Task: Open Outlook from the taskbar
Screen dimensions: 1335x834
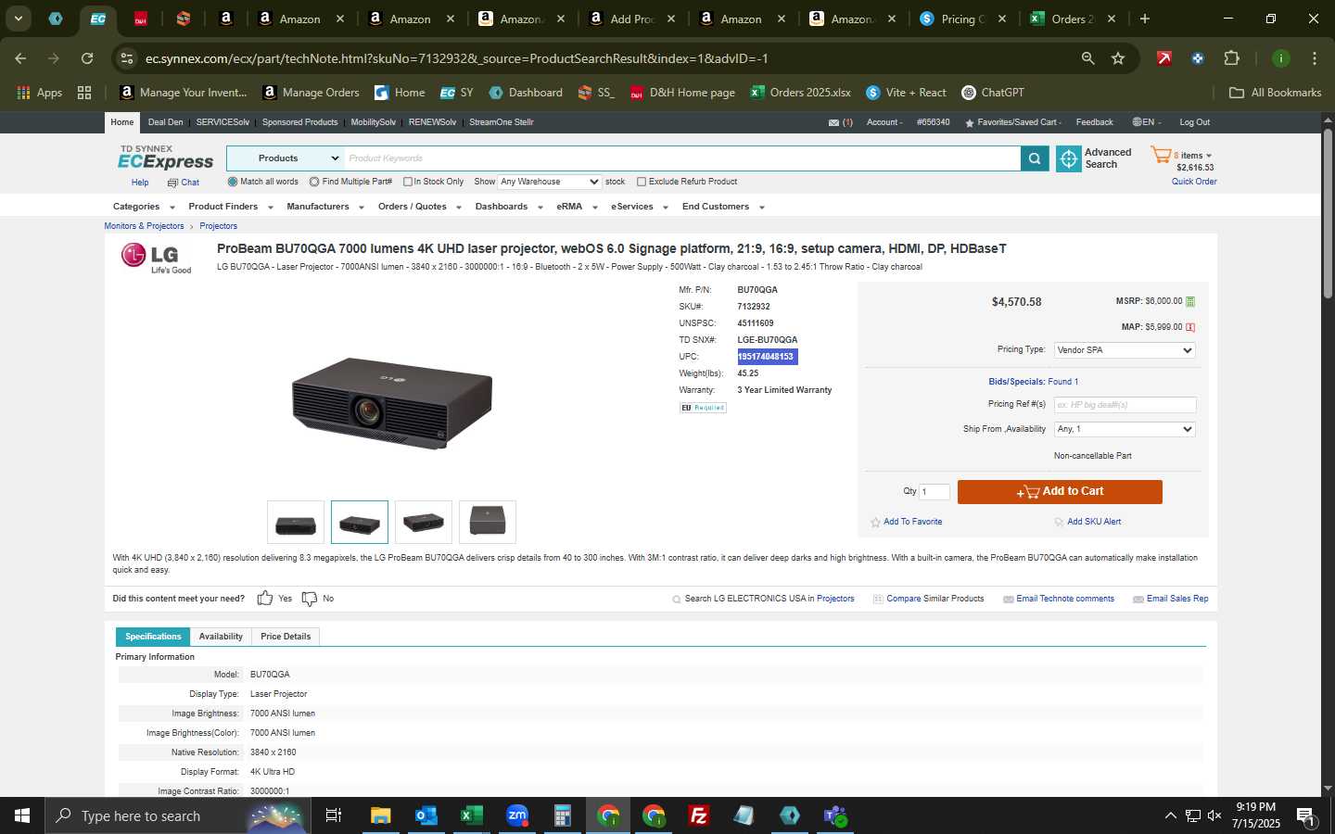Action: click(426, 815)
